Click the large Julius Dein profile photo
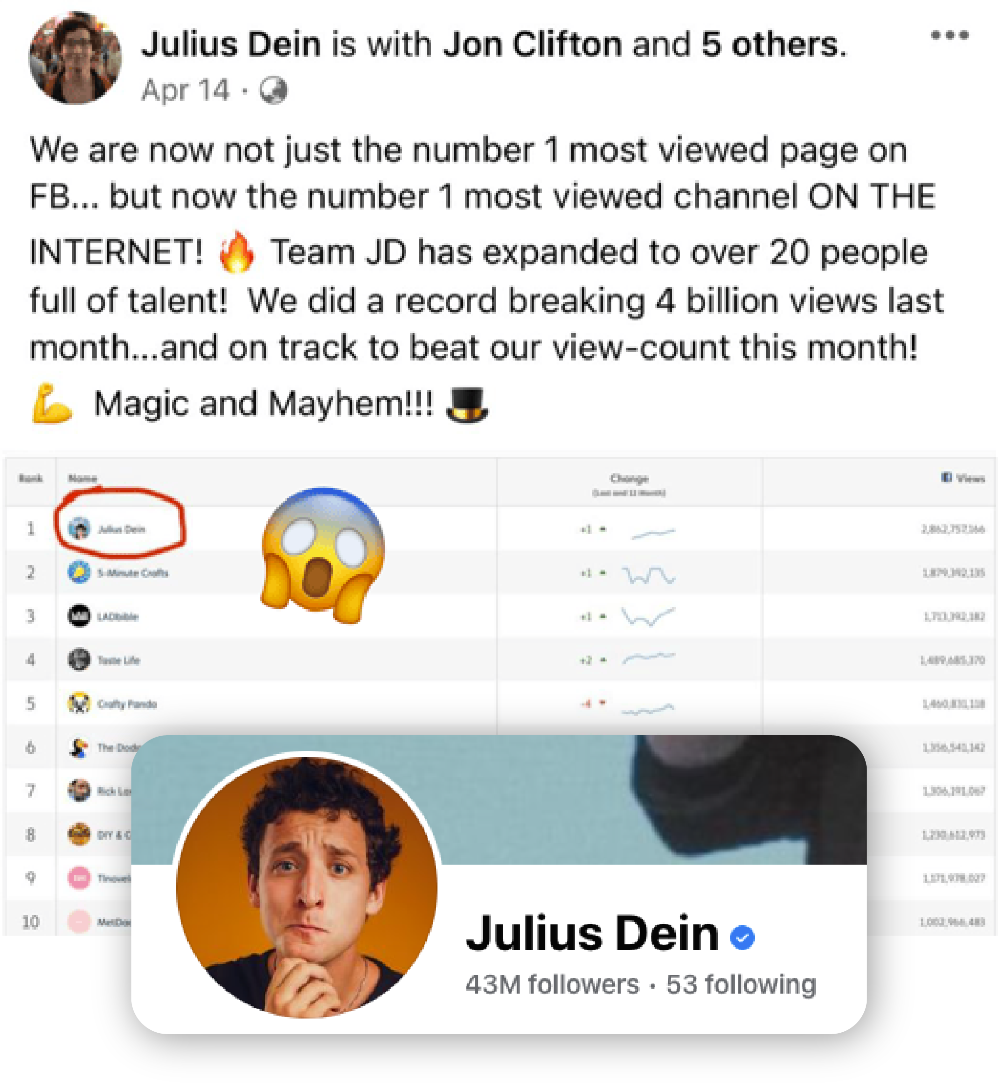Viewport: 998px width, 1084px height. tap(306, 887)
